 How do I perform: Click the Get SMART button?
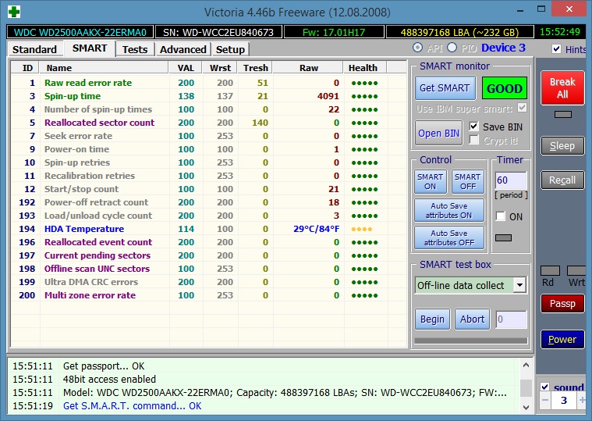pos(445,88)
